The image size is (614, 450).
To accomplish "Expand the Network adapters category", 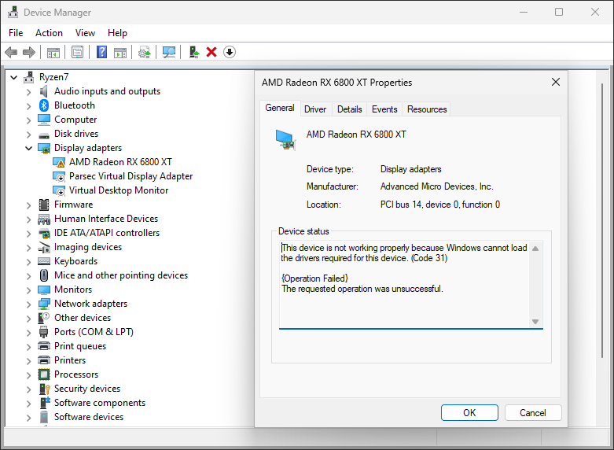I will coord(29,304).
